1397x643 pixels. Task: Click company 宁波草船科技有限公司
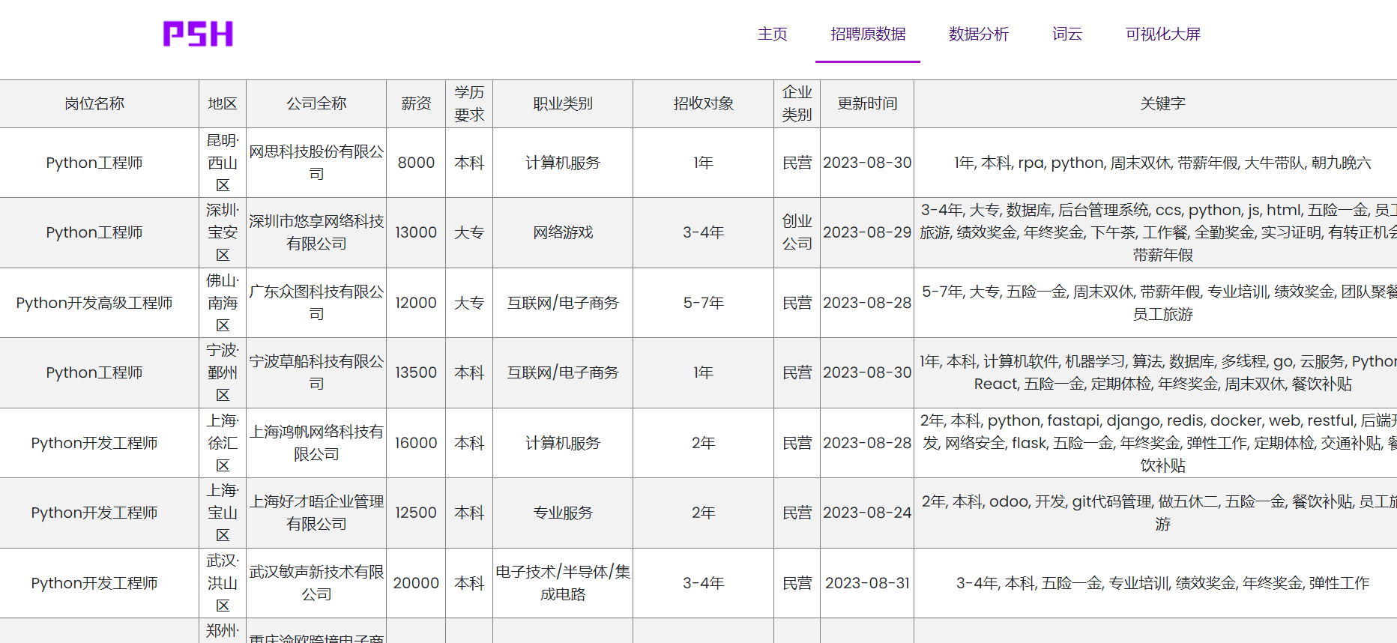click(x=316, y=372)
